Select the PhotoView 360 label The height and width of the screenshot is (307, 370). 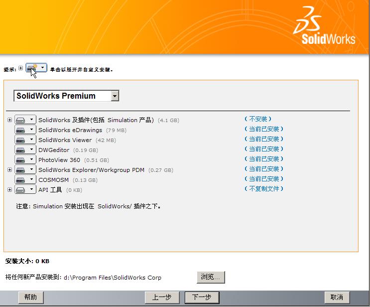(59, 160)
